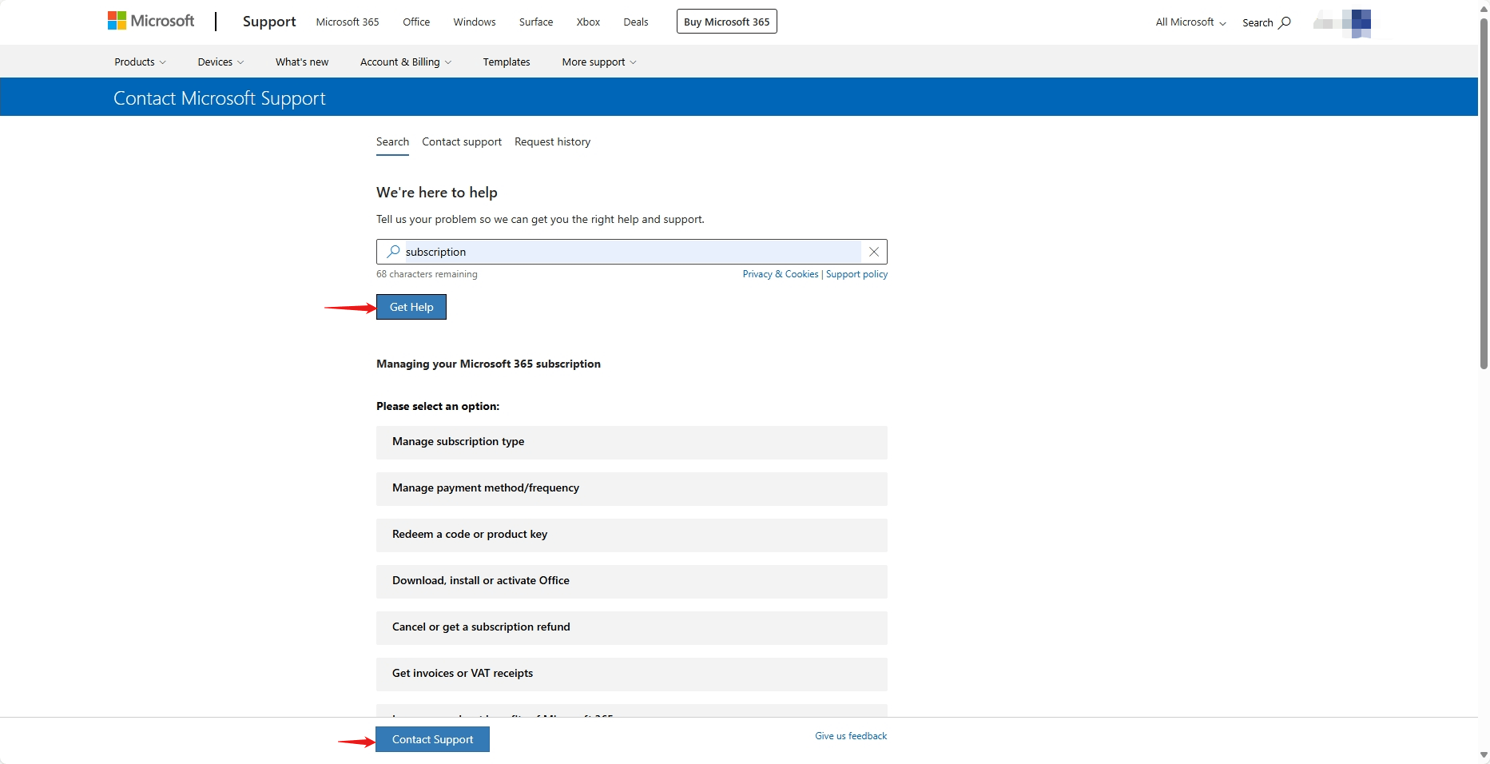Select Cancel or get a subscription refund
Screen dimensions: 1490x764
(632, 627)
